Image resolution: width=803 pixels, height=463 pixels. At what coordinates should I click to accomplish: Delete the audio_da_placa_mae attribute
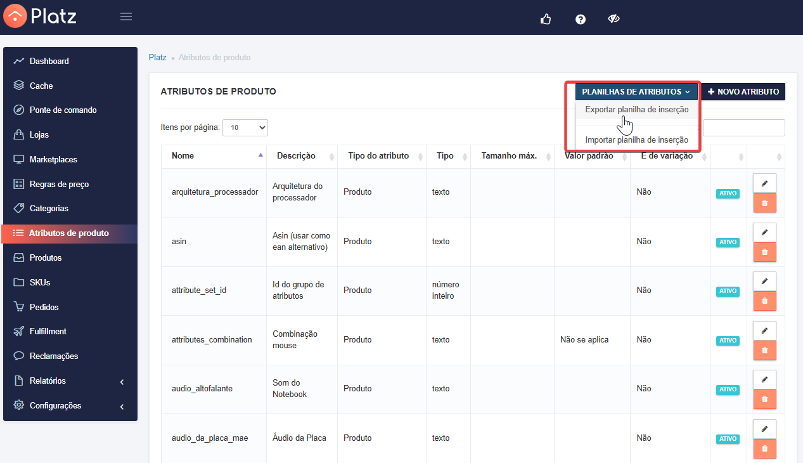point(764,448)
